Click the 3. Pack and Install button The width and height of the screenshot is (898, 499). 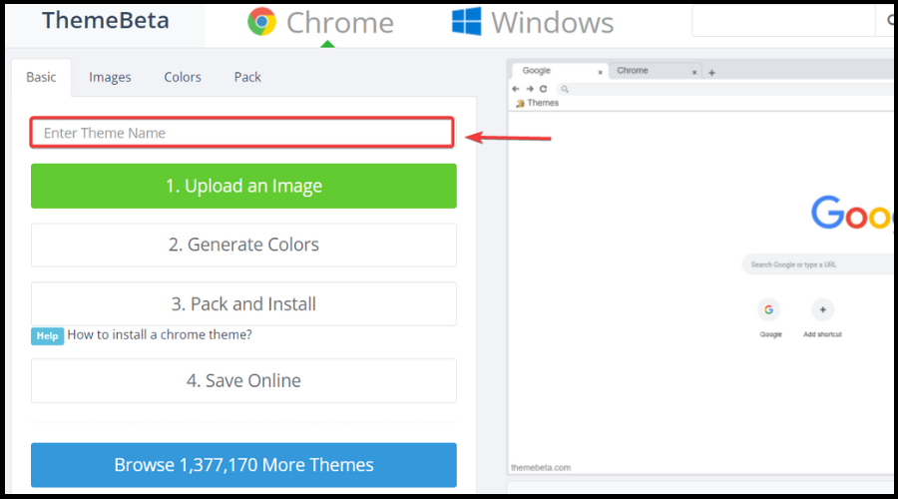tap(244, 303)
